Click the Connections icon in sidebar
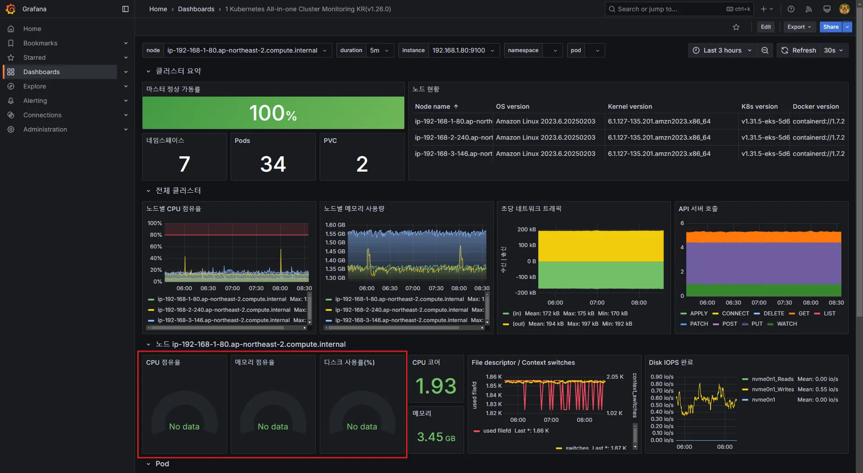 tap(11, 115)
